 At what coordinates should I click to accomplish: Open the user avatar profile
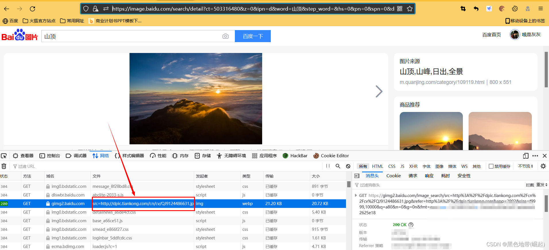tap(515, 35)
